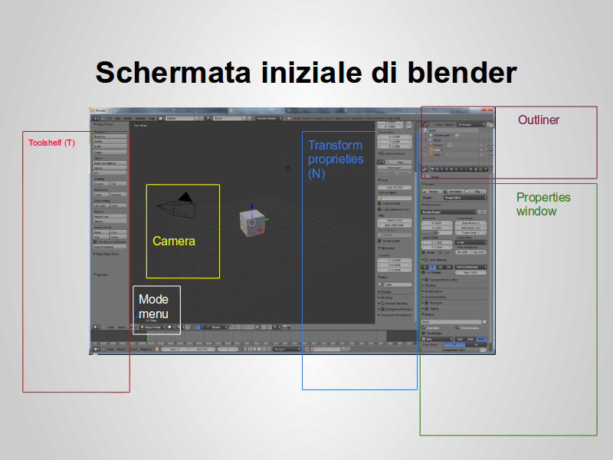The width and height of the screenshot is (613, 460).
Task: Open the Object Mode dropdown
Action: pos(152,327)
